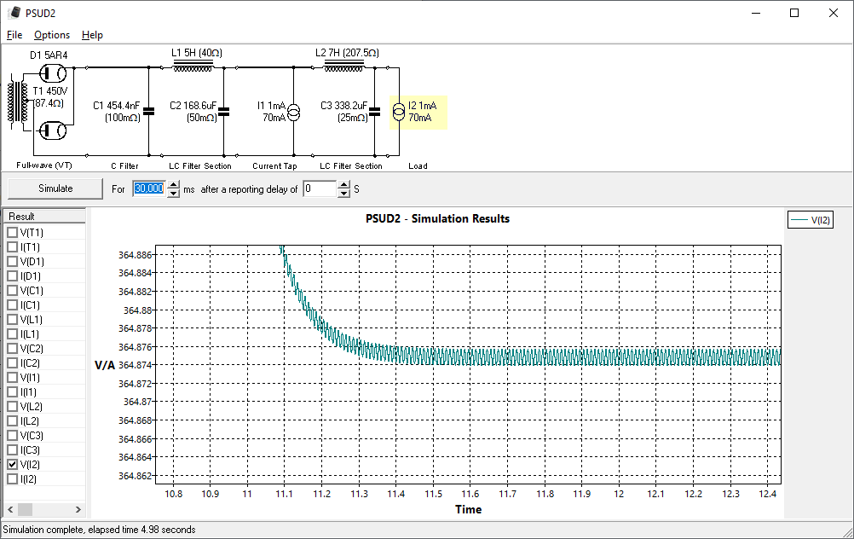Show the I(L1) trace
This screenshot has width=854, height=539.
(x=13, y=334)
